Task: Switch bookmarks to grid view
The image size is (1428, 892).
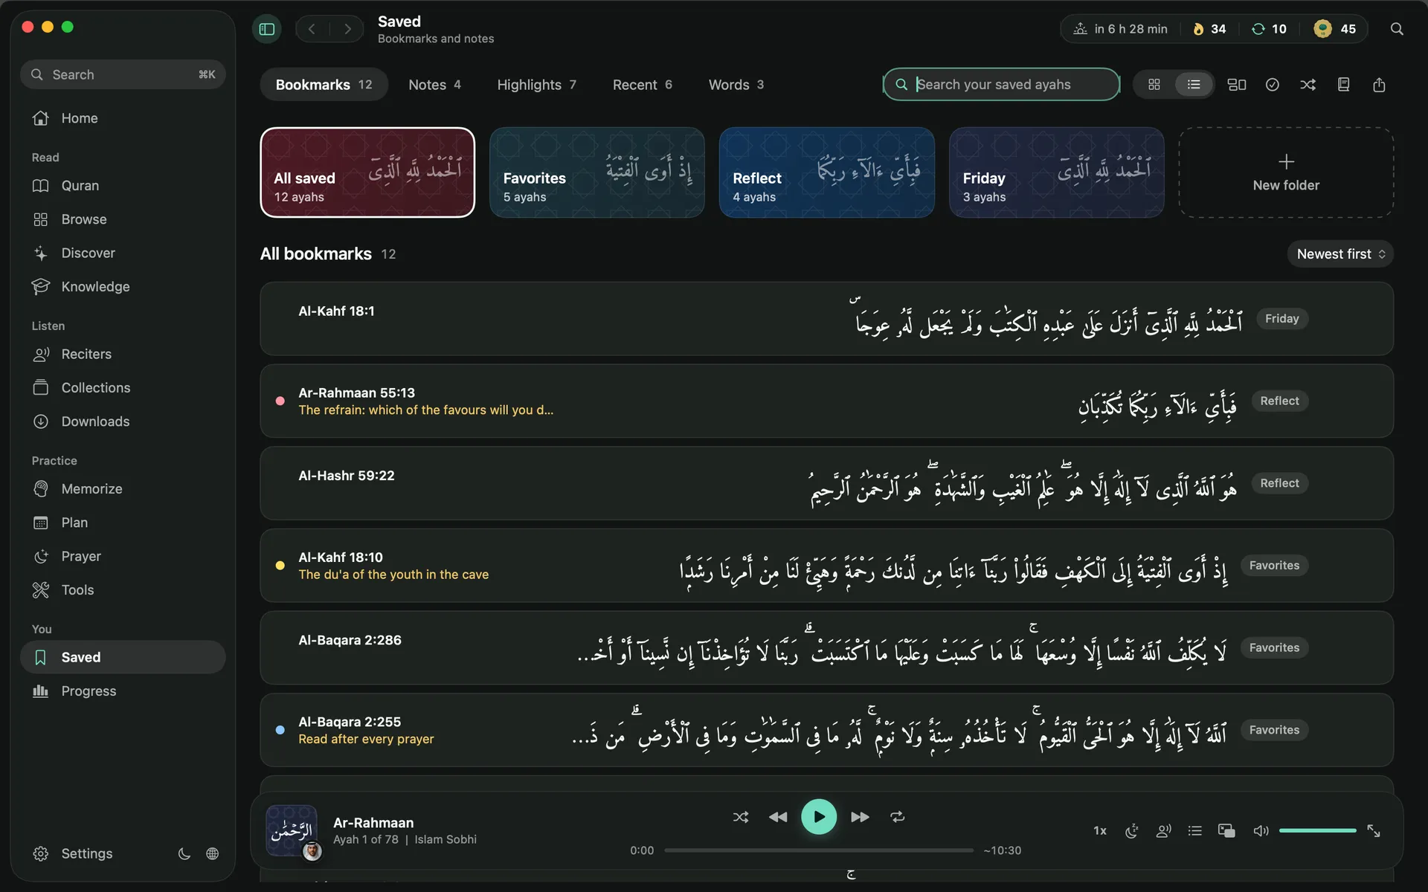Action: pyautogui.click(x=1154, y=85)
